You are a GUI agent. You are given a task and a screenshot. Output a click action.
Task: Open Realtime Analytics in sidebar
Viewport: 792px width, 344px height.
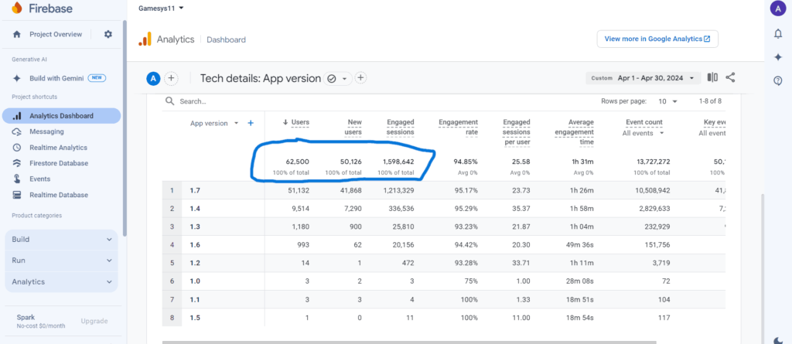tap(58, 148)
